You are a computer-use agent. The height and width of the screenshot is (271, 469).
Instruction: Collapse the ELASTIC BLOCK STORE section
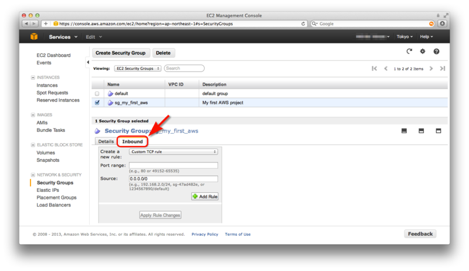click(x=33, y=145)
